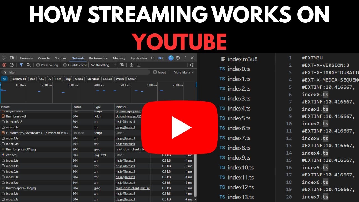Toggle the device toolbar icon

point(12,58)
